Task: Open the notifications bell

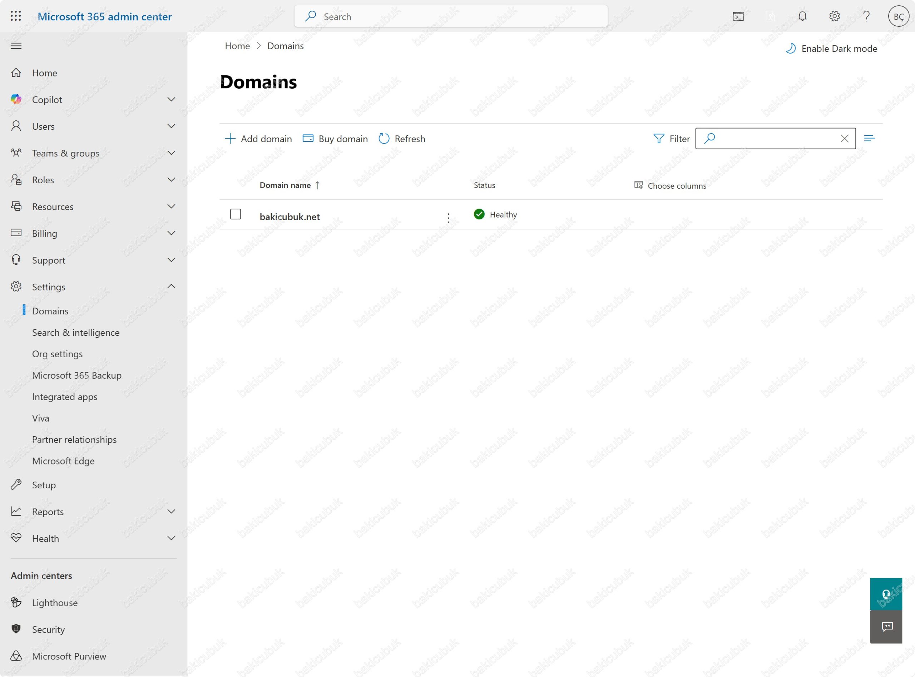Action: coord(802,16)
